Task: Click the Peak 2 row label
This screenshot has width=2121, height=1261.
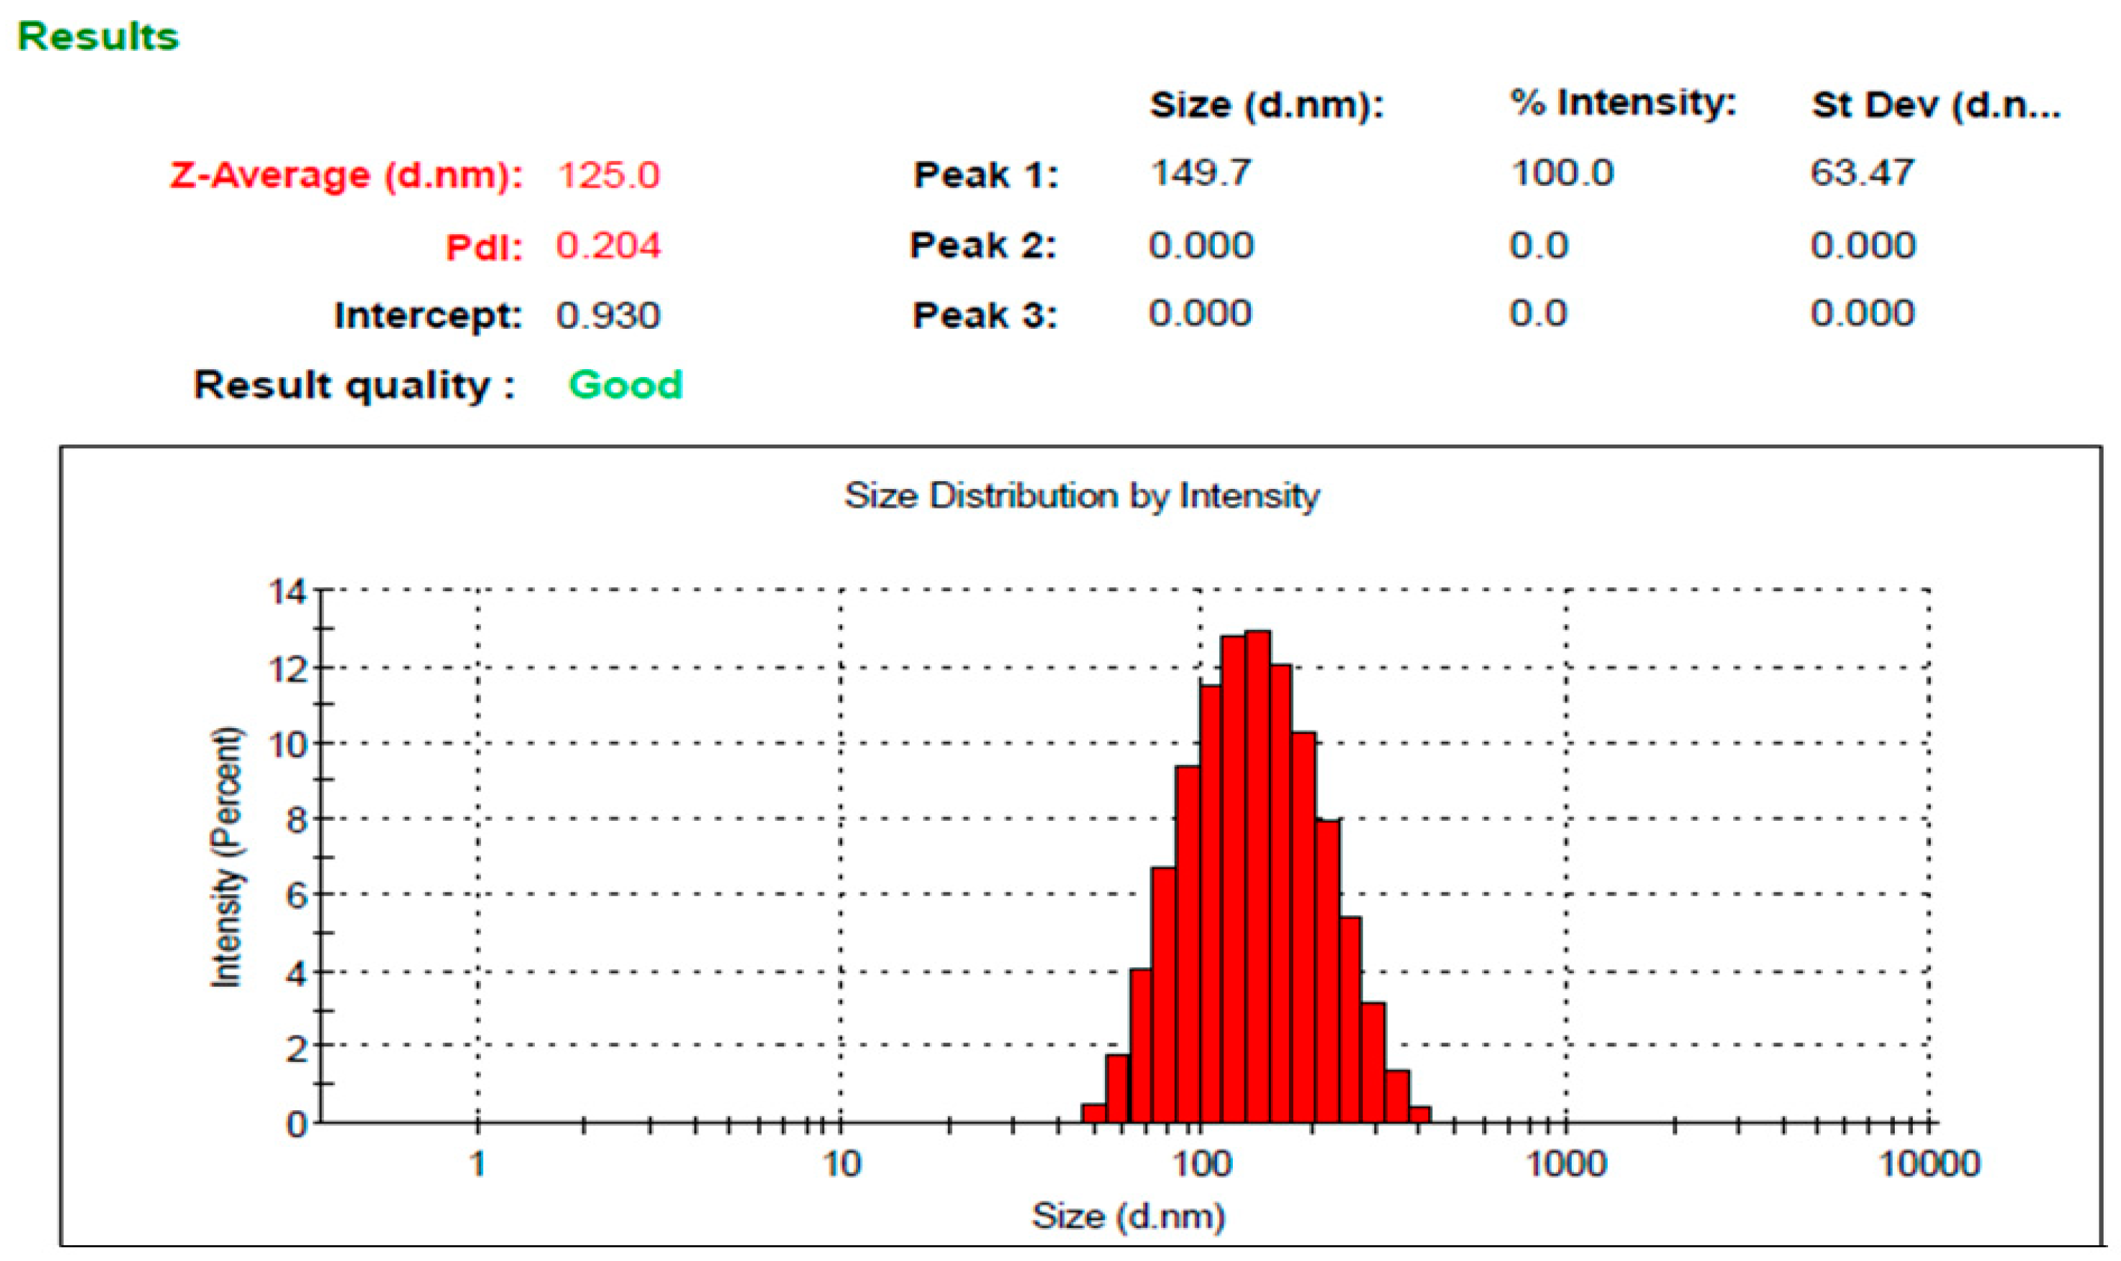Action: tap(983, 246)
